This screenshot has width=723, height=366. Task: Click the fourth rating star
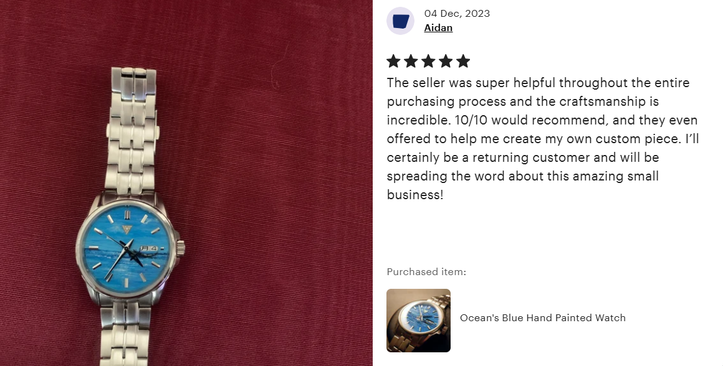tap(446, 61)
